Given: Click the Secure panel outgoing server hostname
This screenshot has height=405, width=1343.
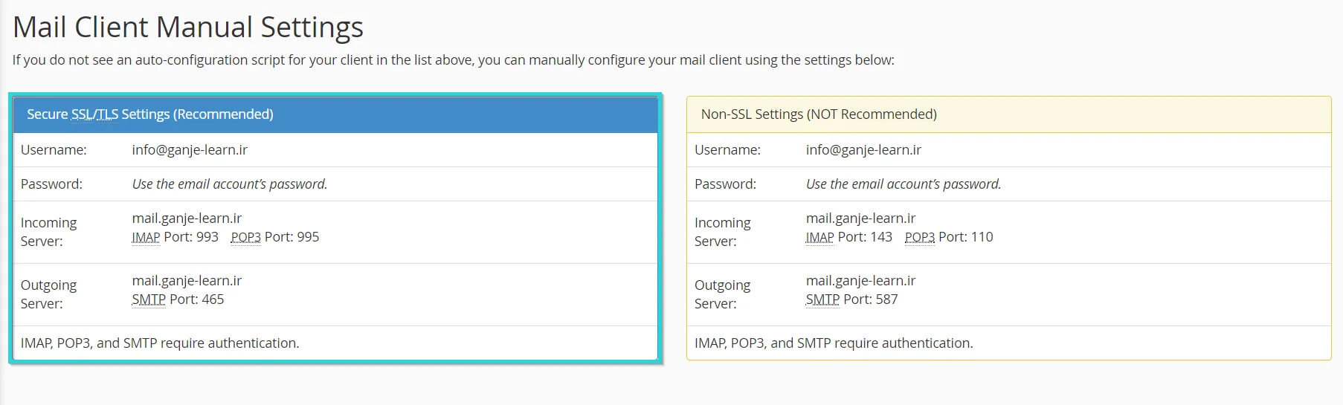Looking at the screenshot, I should click(x=187, y=281).
